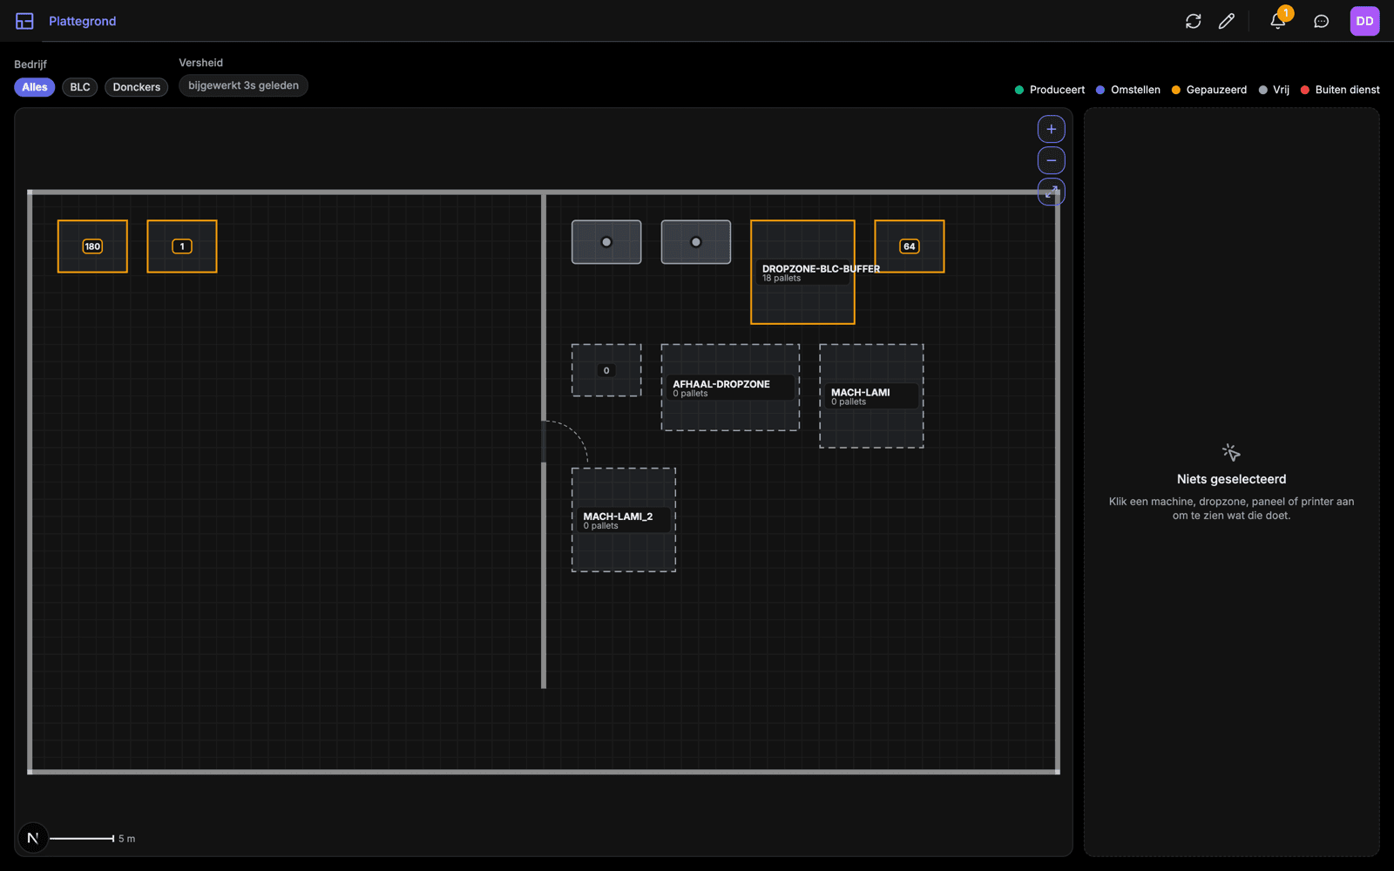Select the dashed dropzone with badge 0
This screenshot has height=871, width=1394.
point(606,370)
